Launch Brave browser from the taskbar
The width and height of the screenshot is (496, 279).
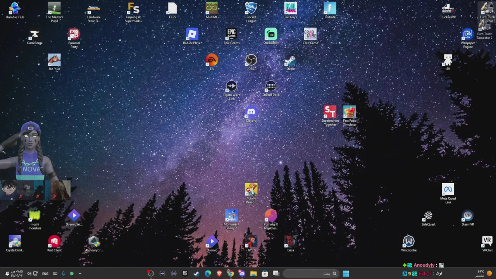[x=219, y=274]
